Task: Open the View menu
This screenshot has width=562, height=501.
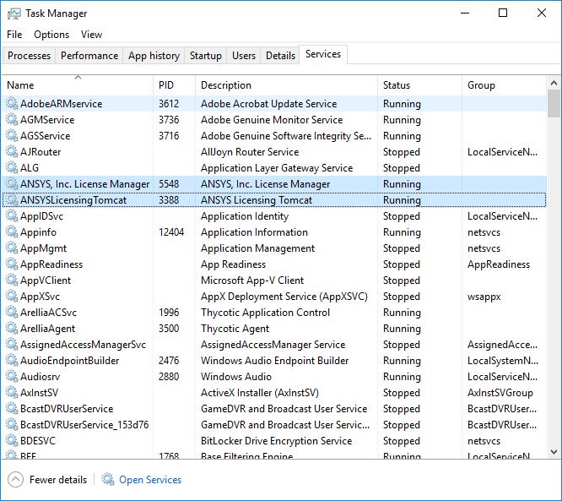Action: [x=91, y=35]
